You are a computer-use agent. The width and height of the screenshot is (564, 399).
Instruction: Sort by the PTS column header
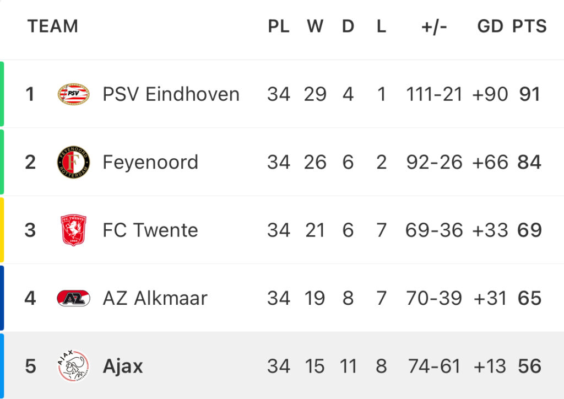point(529,26)
